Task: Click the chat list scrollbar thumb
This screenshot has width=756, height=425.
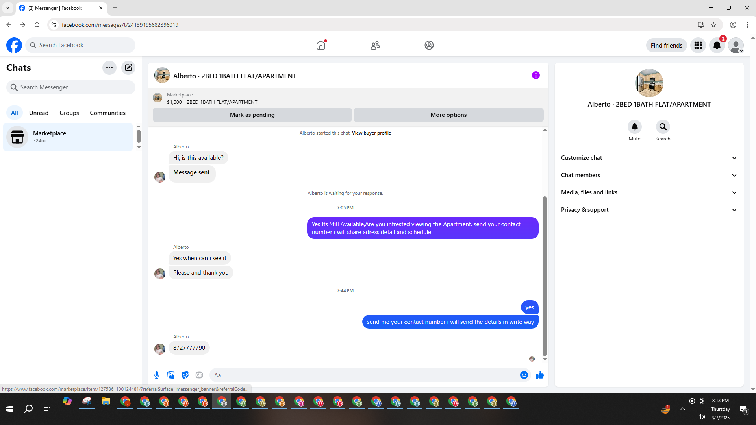Action: 139,136
